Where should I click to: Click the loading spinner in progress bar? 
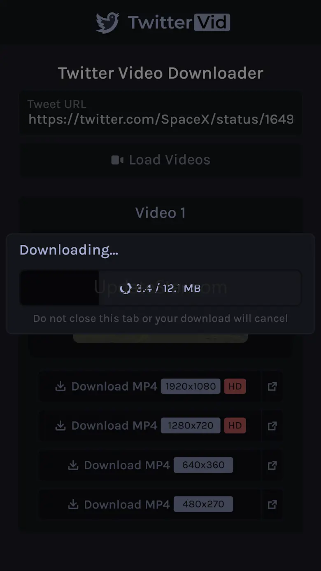tap(126, 288)
